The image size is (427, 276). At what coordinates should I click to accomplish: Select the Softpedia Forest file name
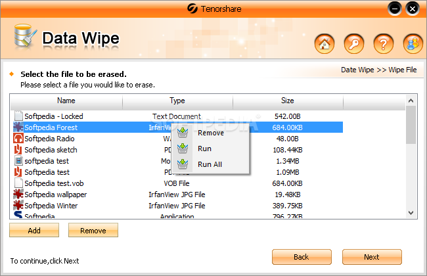pyautogui.click(x=51, y=127)
